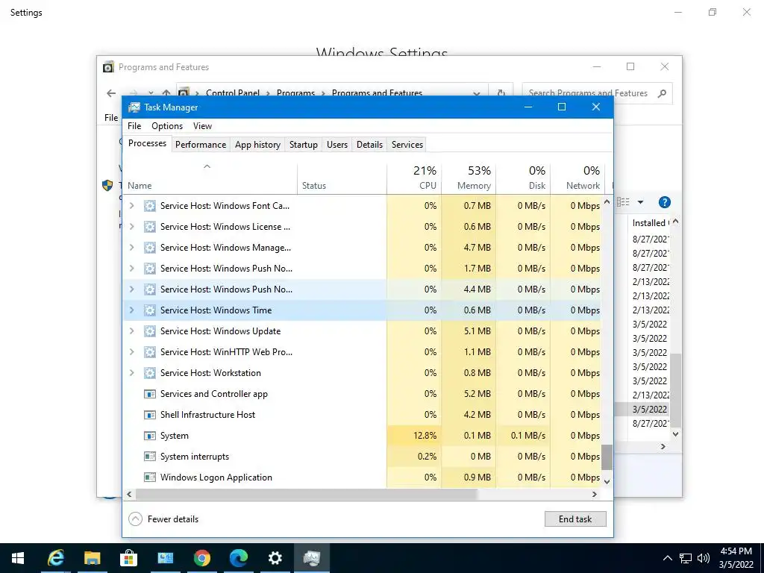
Task: Expand Service Host: Windows Update
Action: pos(131,331)
